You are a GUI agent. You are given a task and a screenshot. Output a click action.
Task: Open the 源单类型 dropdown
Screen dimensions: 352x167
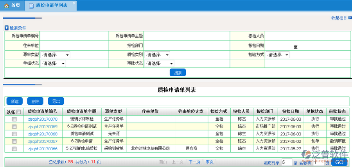[x=55, y=55]
